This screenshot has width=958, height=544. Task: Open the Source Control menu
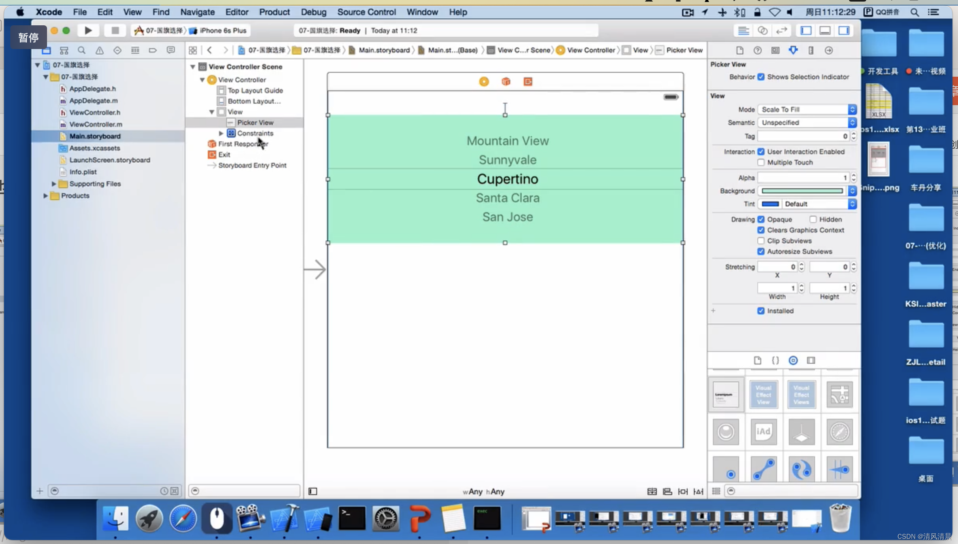[366, 12]
